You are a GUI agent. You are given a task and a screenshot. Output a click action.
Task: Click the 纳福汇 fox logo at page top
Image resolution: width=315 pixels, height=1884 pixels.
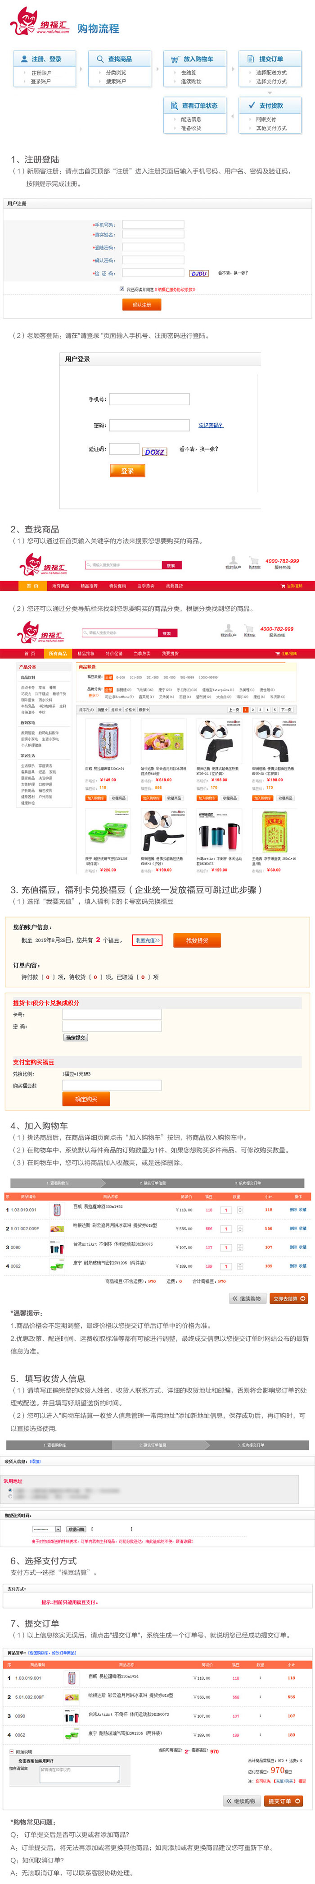(40, 21)
